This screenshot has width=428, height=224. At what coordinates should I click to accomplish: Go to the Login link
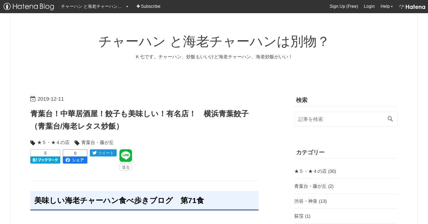[369, 6]
